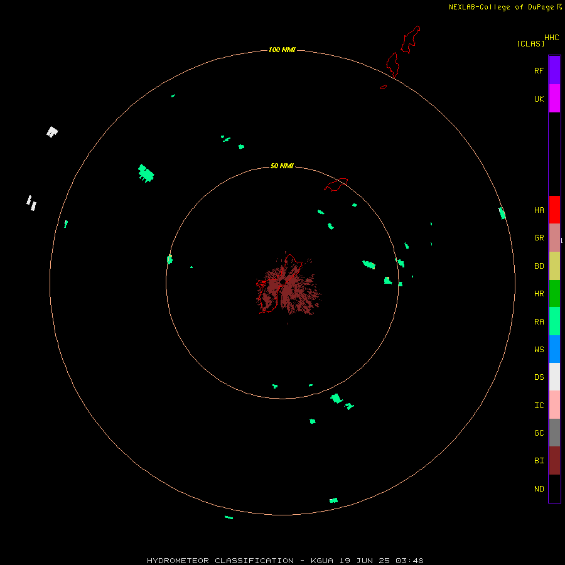Screen dimensions: 565x565
Task: Click the 50 NMI range ring label
Action: (x=282, y=166)
